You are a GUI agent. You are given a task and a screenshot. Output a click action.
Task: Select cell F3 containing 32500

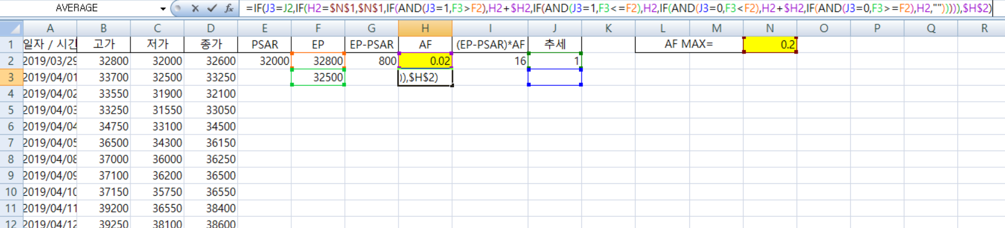(x=318, y=77)
